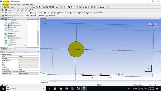161x91 pixels.
Task: Open the Tools menu
Action: (19, 4)
